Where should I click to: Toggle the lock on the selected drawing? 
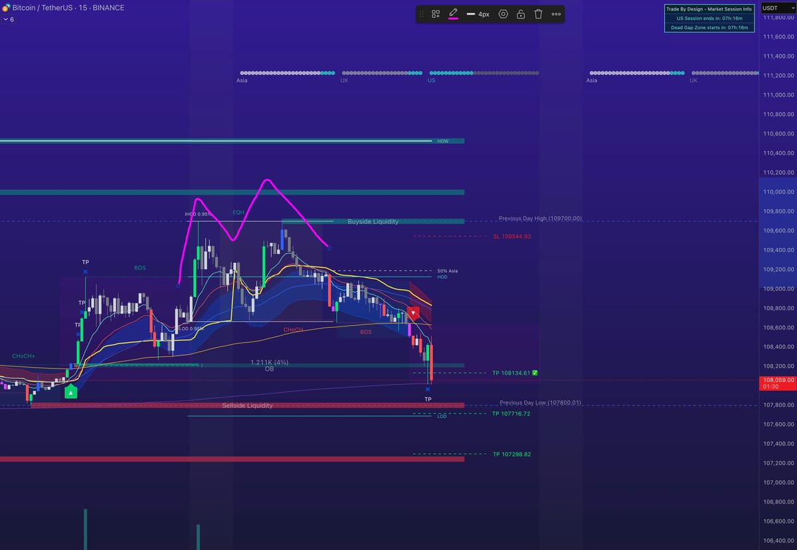coord(521,14)
